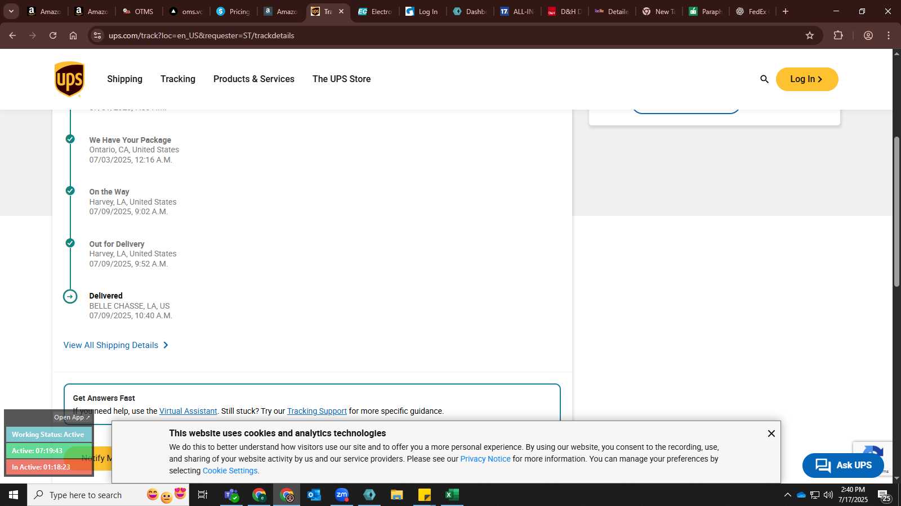Click the taskbar clock and date
The width and height of the screenshot is (901, 506).
(x=853, y=495)
